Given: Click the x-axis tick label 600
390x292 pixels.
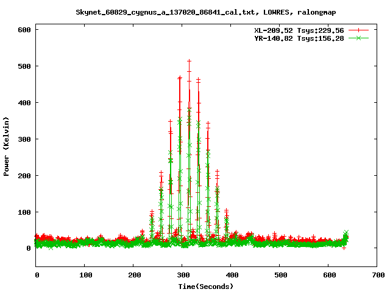Looking at the screenshot, I should pyautogui.click(x=330, y=275).
